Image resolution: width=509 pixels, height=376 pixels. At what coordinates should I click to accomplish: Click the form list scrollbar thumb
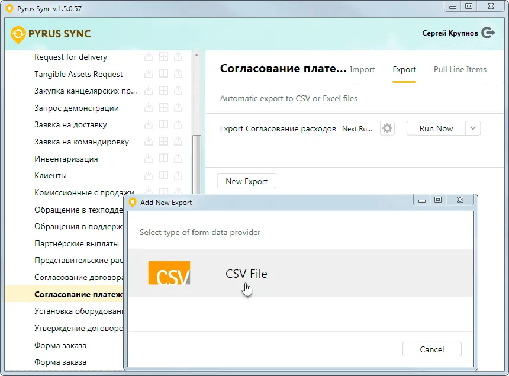196,165
